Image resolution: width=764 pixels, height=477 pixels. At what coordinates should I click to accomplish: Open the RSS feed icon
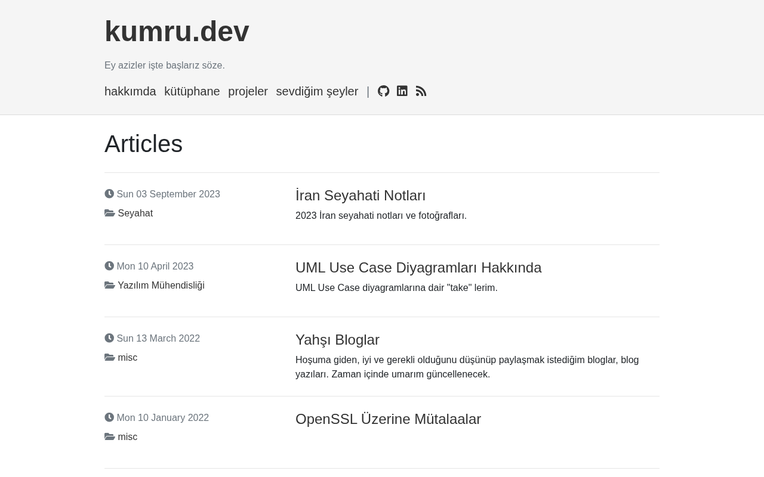point(421,91)
